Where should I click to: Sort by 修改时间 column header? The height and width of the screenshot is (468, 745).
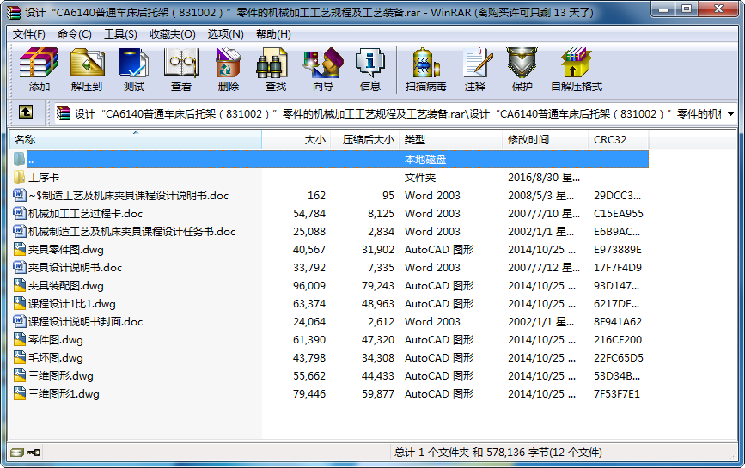(x=545, y=140)
